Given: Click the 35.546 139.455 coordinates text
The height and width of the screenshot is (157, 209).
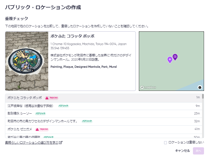Looking at the screenshot, I should click(x=60, y=48).
